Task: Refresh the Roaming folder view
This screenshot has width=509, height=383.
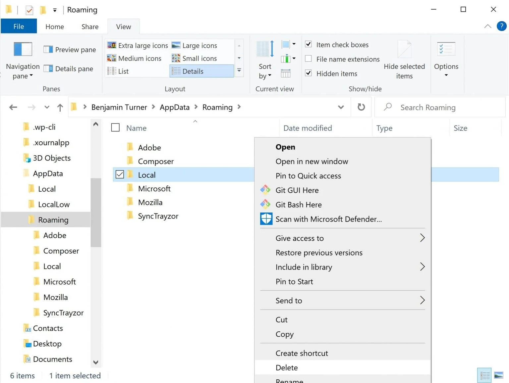Action: [361, 107]
